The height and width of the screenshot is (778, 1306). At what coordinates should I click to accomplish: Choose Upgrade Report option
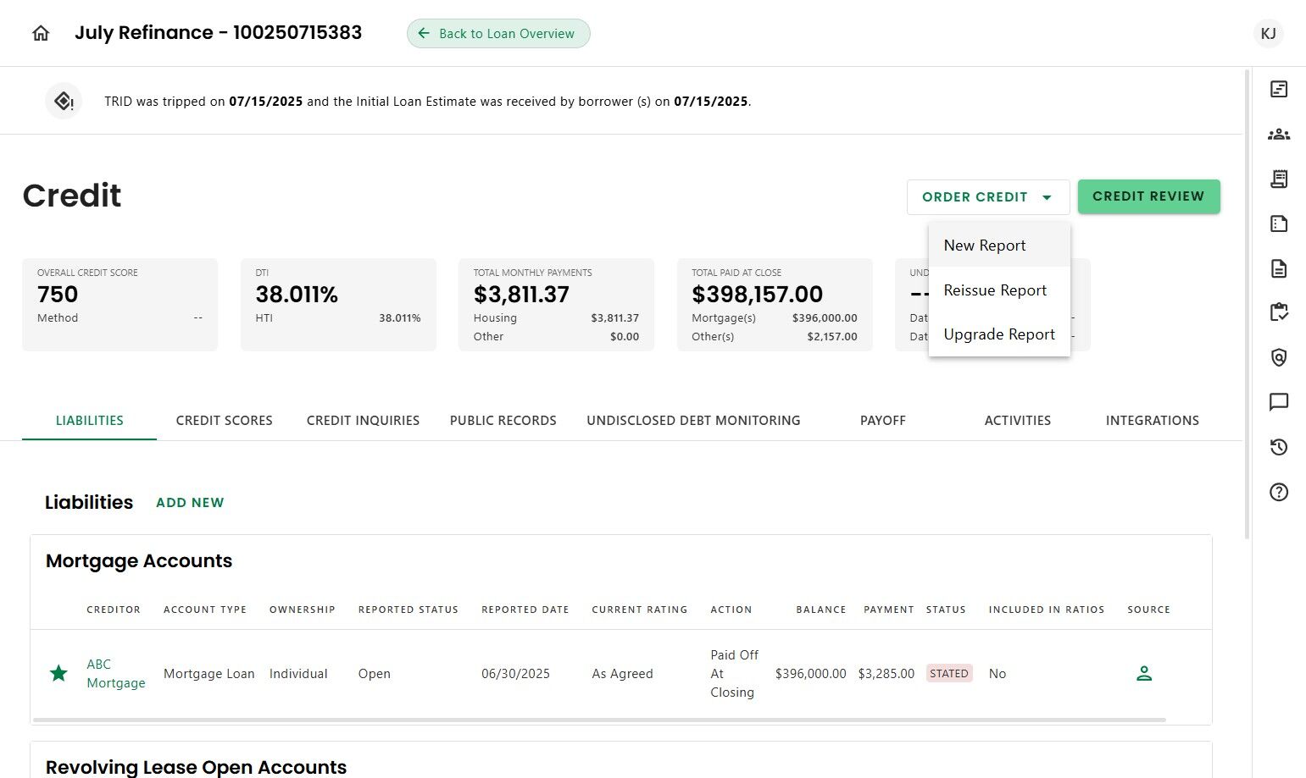999,334
